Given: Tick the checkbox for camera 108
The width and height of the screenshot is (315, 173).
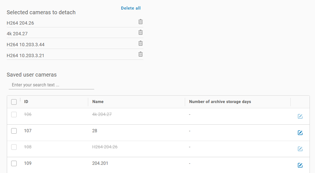Looking at the screenshot, I should [x=14, y=147].
